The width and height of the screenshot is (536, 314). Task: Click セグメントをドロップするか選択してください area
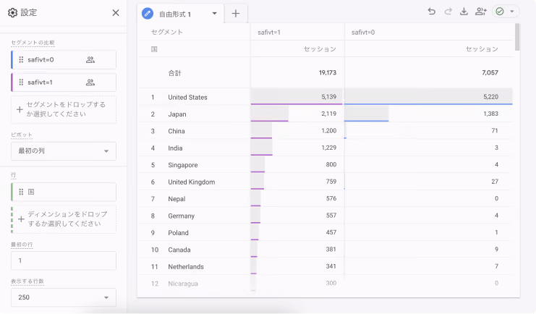coord(64,109)
